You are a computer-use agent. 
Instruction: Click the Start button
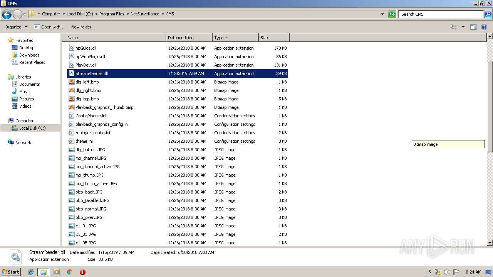click(x=11, y=272)
